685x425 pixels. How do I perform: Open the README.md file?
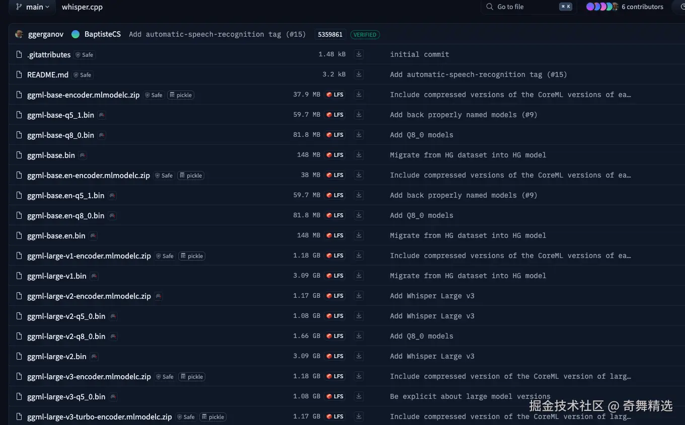(48, 74)
